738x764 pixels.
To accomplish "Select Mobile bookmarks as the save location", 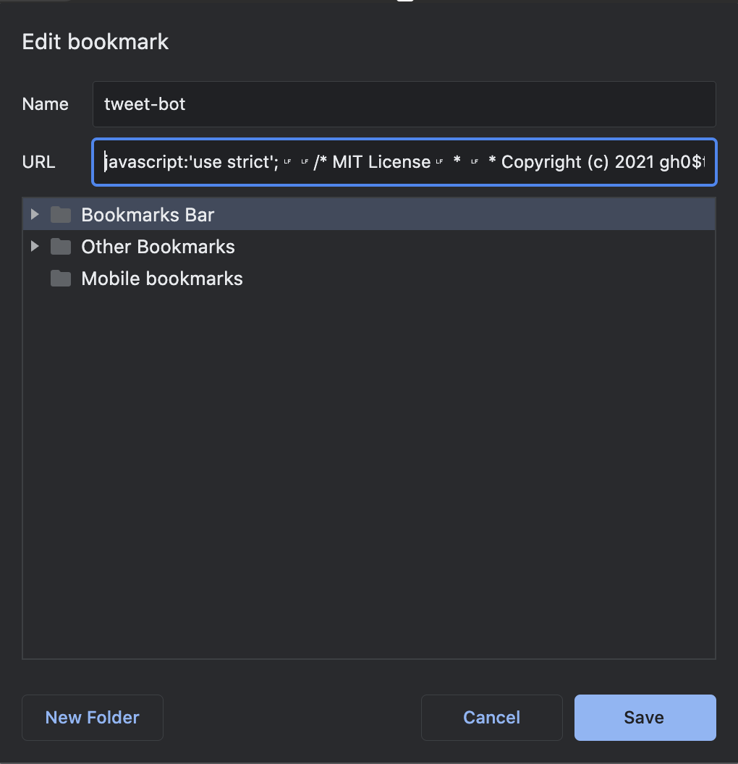I will pyautogui.click(x=162, y=279).
